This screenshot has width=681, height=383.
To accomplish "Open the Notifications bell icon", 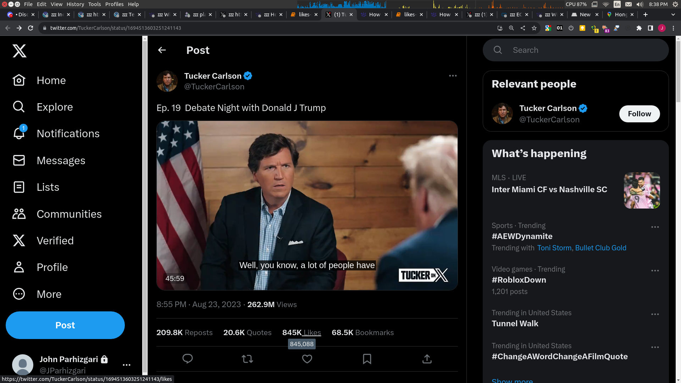I will click(x=19, y=133).
